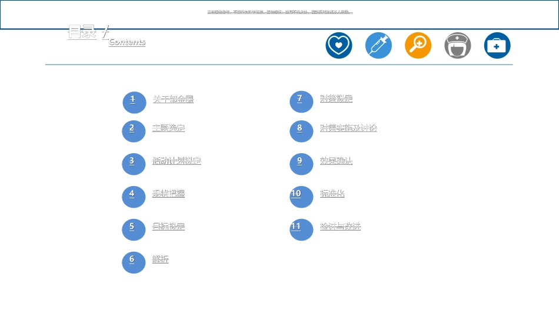Image resolution: width=559 pixels, height=314 pixels.
Task: Click the blue circle numbered 2
Action: (x=134, y=131)
